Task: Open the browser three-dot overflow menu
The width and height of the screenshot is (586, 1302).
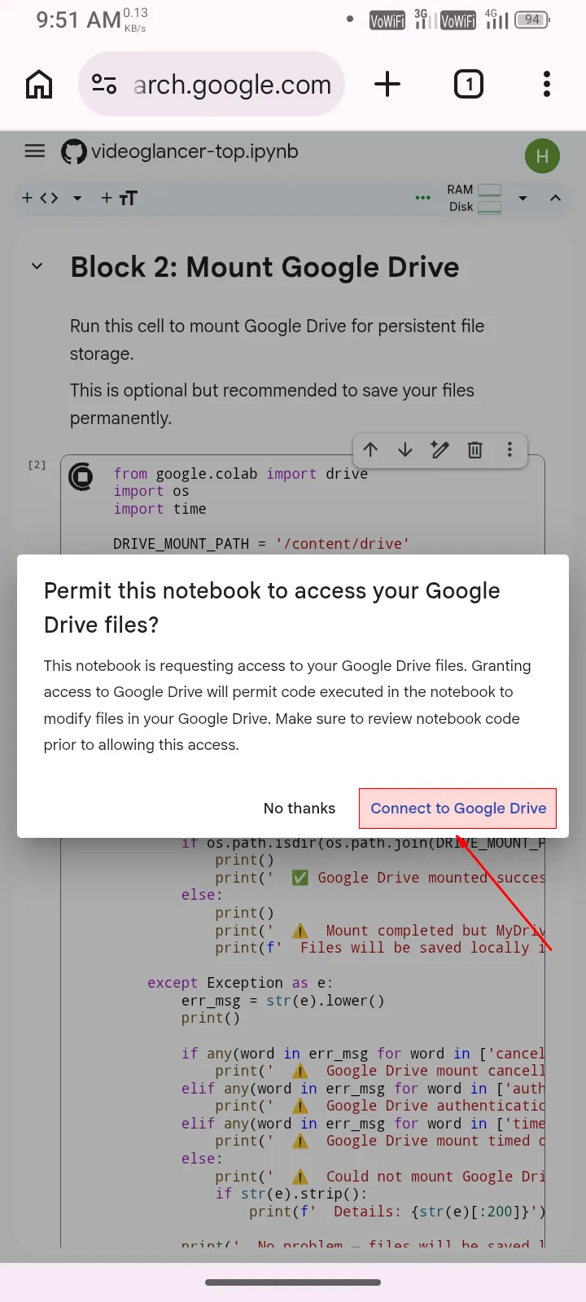Action: click(546, 84)
